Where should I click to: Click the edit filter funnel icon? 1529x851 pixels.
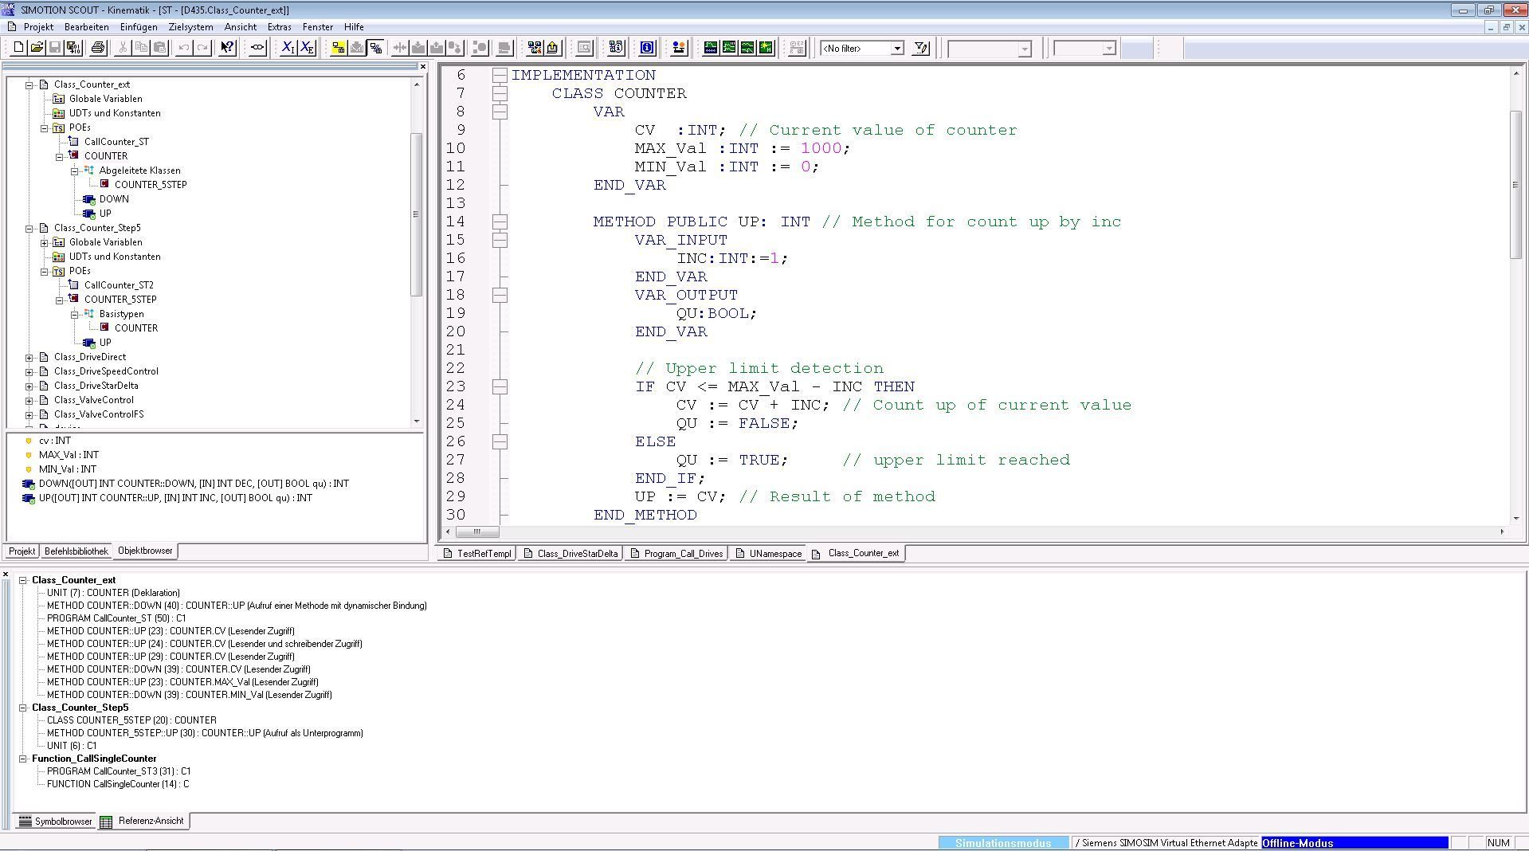[x=921, y=48]
